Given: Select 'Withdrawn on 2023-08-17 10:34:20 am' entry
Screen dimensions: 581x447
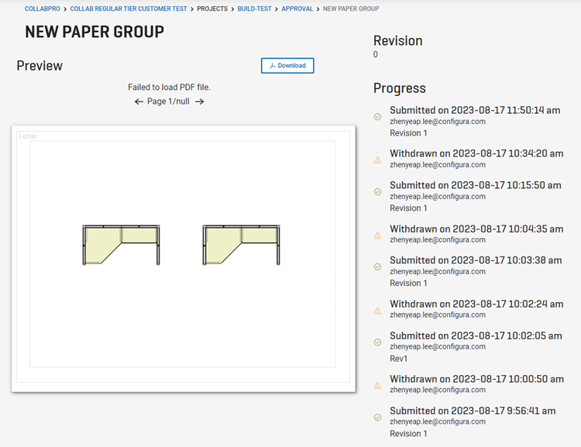Looking at the screenshot, I should pyautogui.click(x=476, y=153).
